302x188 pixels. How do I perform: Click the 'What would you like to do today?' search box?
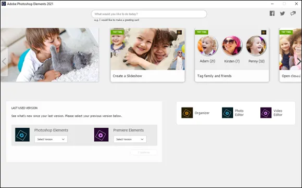[149, 14]
